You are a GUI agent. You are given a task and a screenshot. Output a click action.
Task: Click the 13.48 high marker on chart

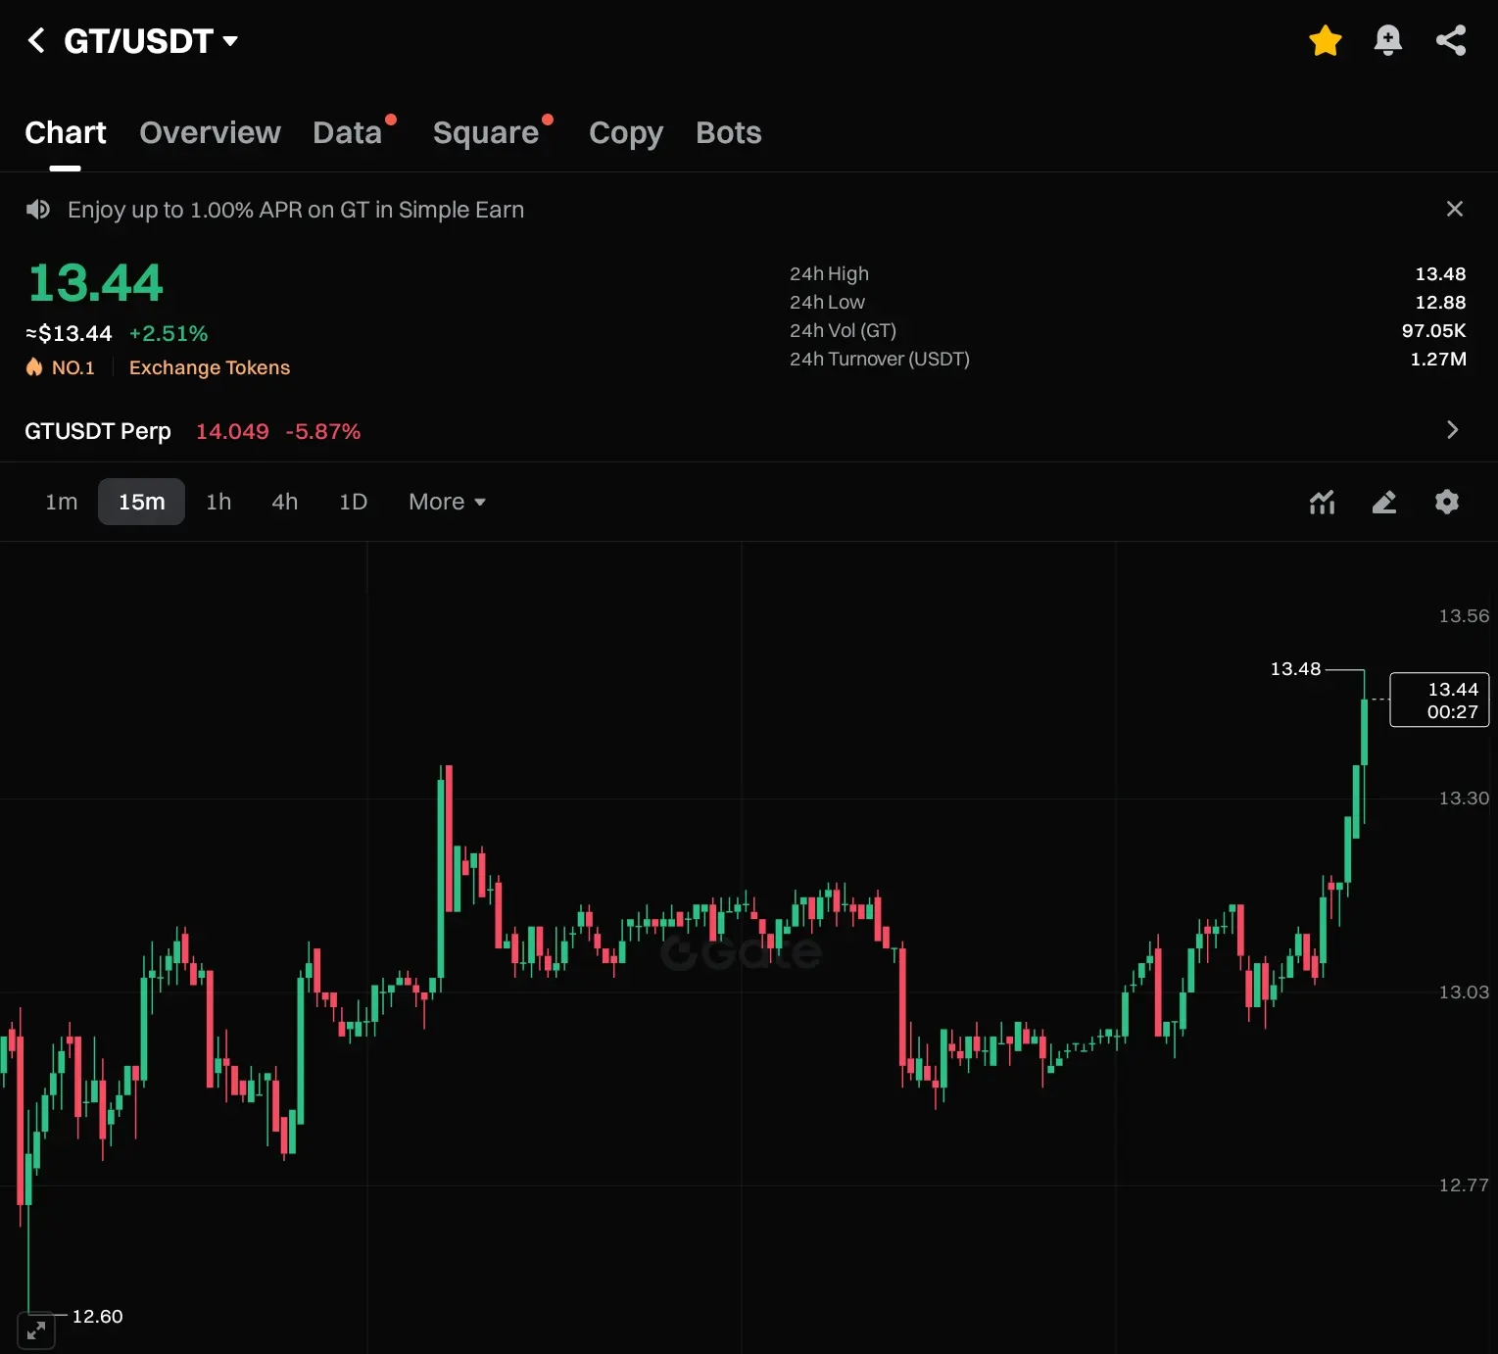pos(1295,669)
